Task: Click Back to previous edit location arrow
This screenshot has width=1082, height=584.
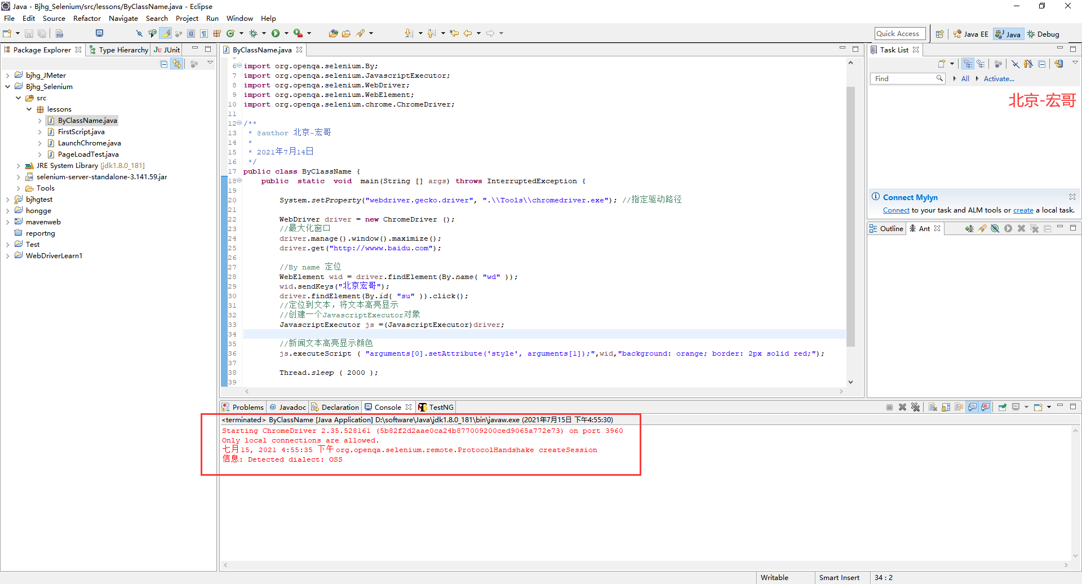Action: pyautogui.click(x=467, y=33)
